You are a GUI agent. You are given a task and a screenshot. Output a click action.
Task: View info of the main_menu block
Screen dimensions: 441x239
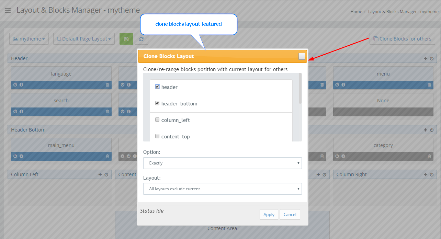(x=21, y=156)
